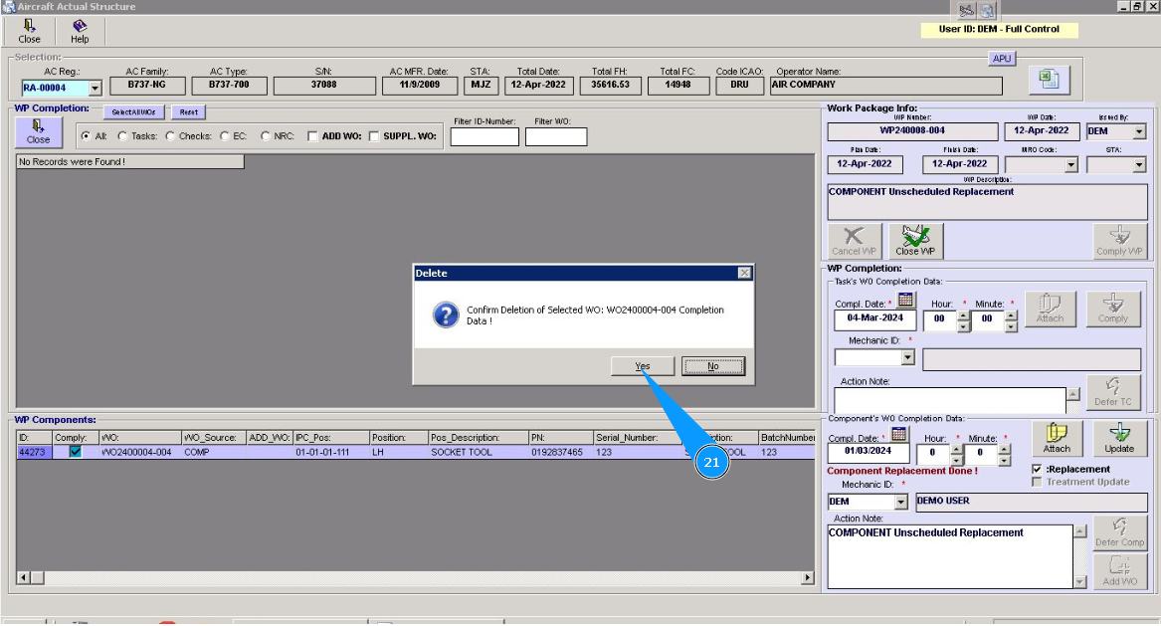The width and height of the screenshot is (1161, 626).
Task: Click Filter ID-Number input field
Action: (484, 137)
